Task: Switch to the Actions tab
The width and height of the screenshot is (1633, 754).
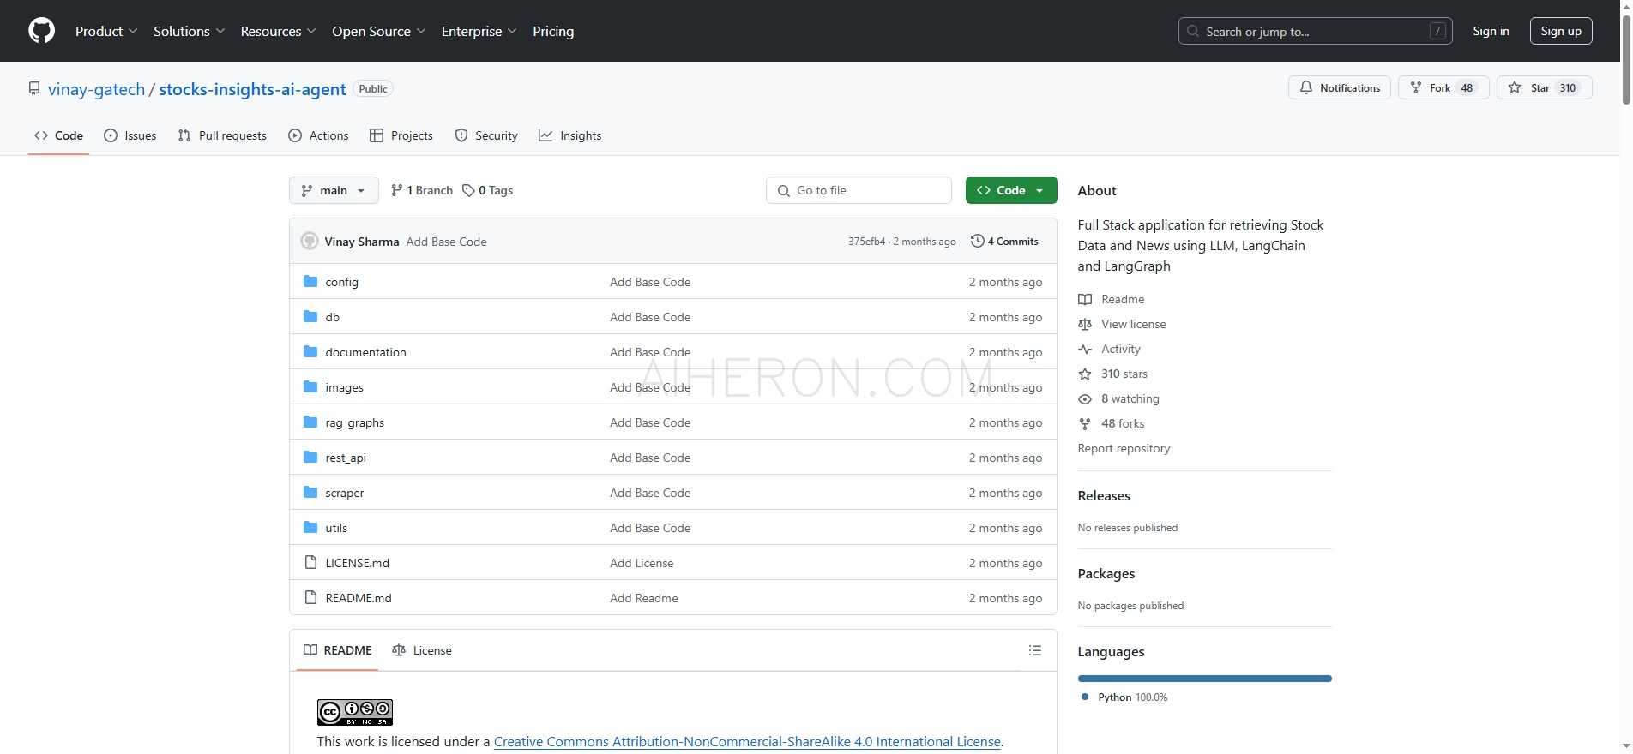Action: (x=318, y=135)
